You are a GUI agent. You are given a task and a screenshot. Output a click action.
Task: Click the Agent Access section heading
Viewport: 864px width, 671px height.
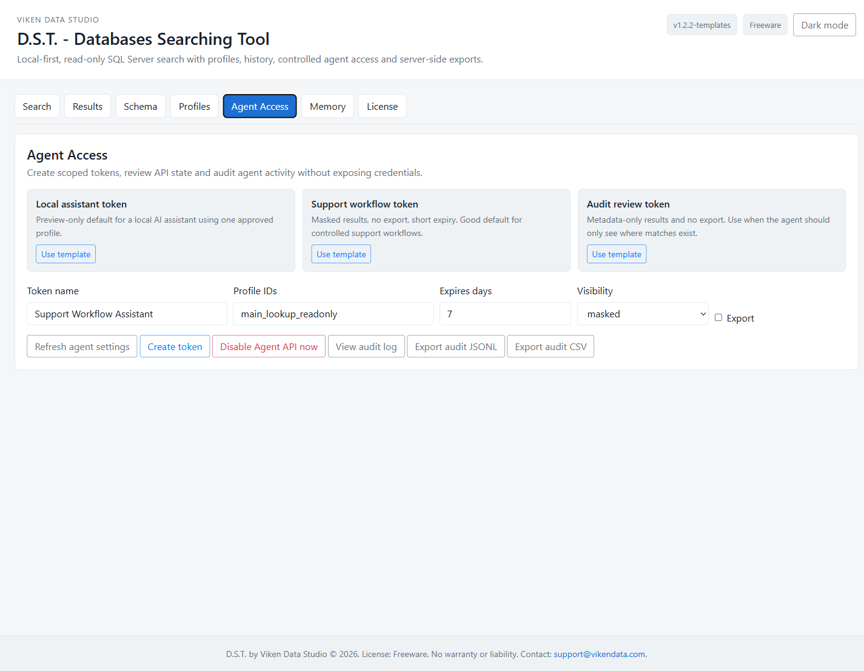pyautogui.click(x=67, y=155)
